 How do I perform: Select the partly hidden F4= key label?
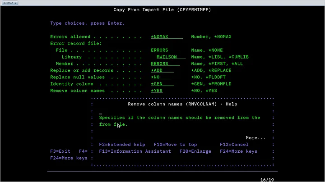[83, 151]
